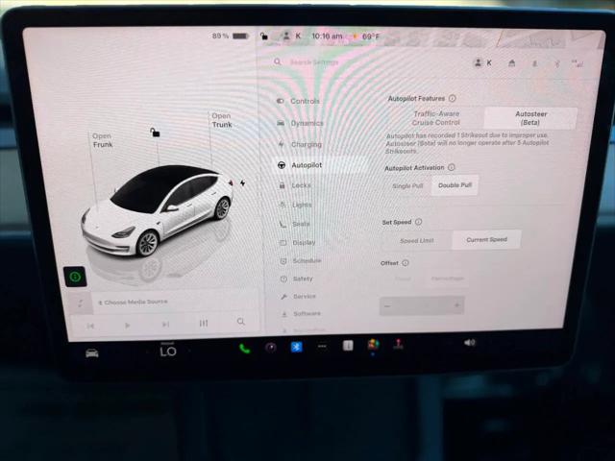Image resolution: width=615 pixels, height=461 pixels.
Task: Tap the white Model 3 car image
Action: pos(157,210)
